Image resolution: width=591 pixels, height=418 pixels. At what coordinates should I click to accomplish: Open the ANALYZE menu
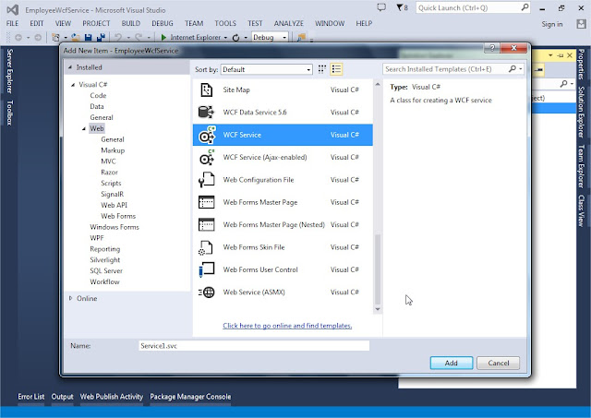289,23
